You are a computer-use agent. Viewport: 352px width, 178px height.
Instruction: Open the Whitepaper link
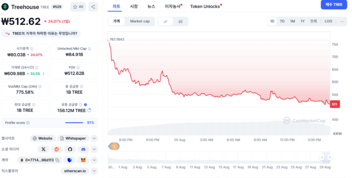tap(73, 139)
